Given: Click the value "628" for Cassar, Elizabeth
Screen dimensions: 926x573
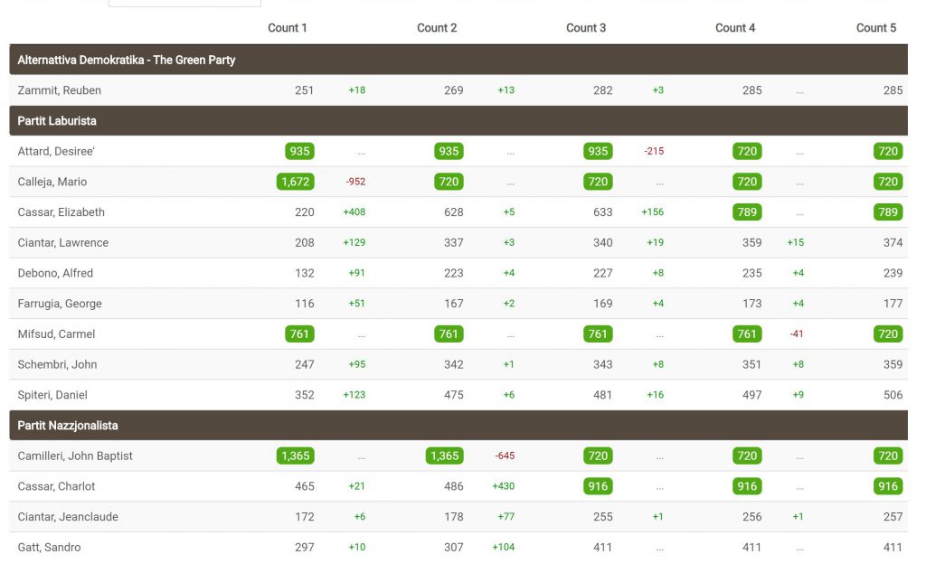Looking at the screenshot, I should [454, 211].
